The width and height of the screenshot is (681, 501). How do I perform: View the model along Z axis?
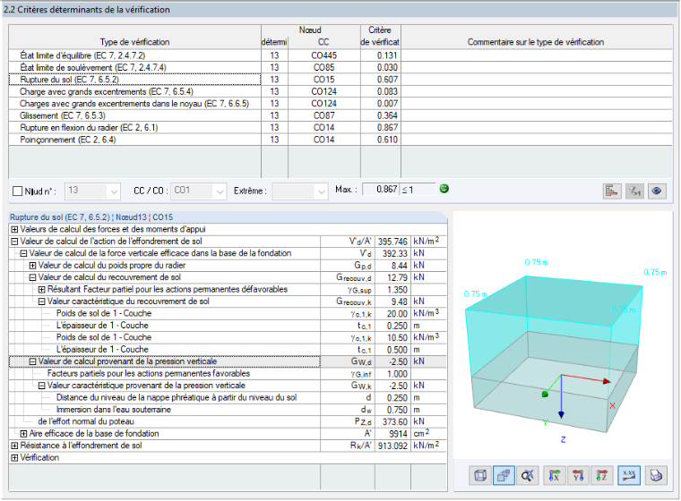[602, 475]
